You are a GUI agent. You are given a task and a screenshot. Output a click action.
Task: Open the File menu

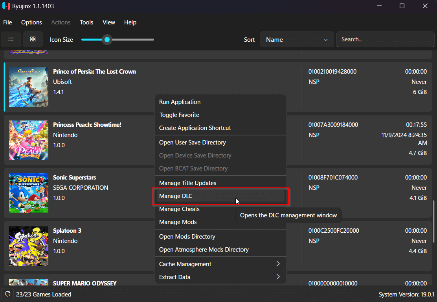pyautogui.click(x=7, y=22)
